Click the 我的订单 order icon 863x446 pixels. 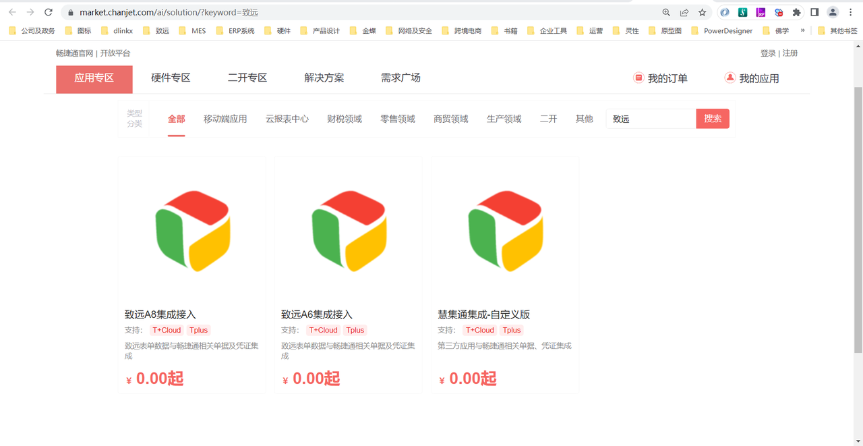[x=638, y=78]
